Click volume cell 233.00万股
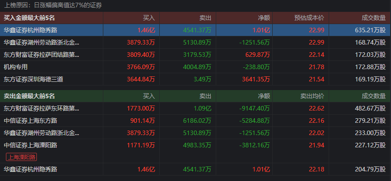This screenshot has width=391, height=181. (371, 133)
